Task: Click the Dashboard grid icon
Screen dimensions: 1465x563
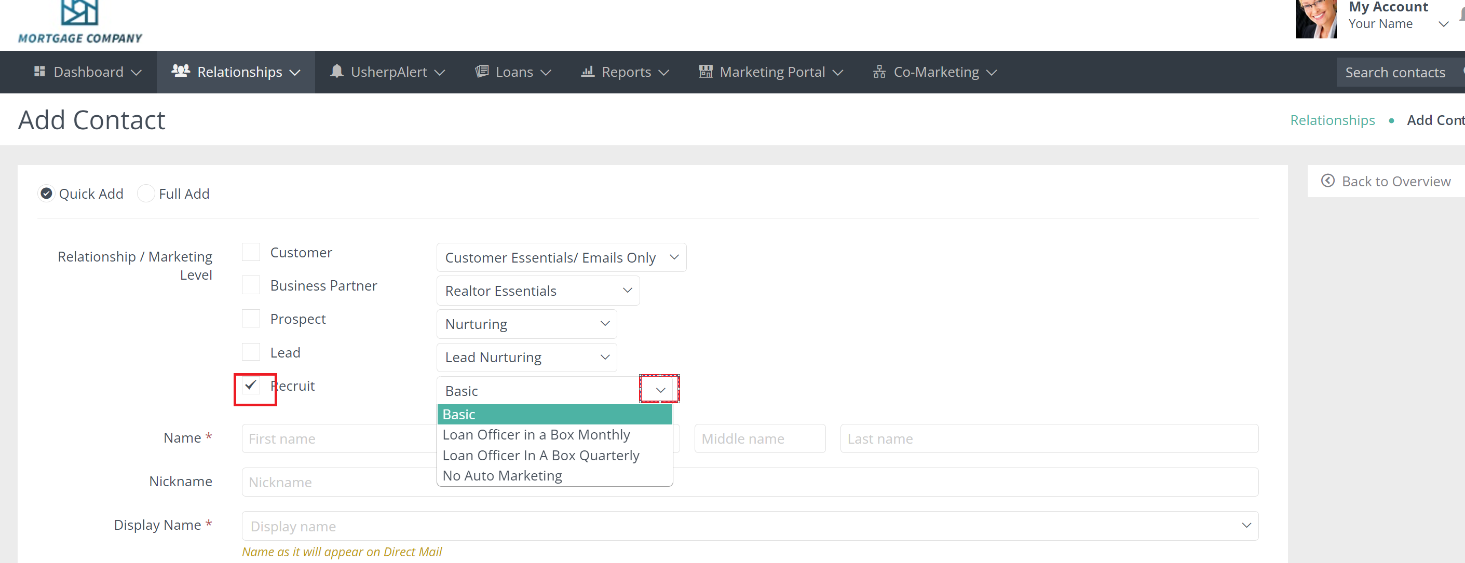Action: point(40,72)
